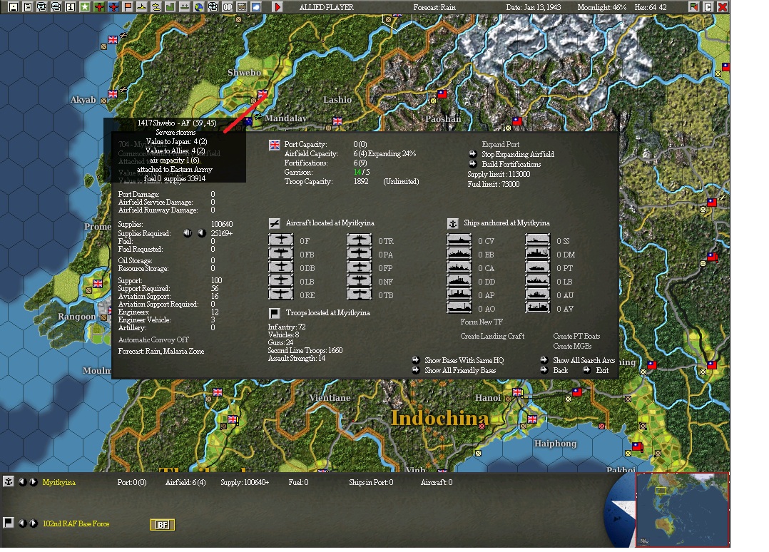Click the red arrow end turn button
The height and width of the screenshot is (552, 769).
pos(277,7)
